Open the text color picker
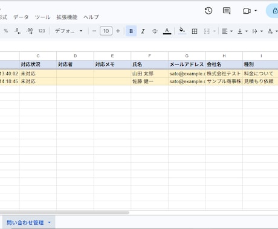 click(x=167, y=31)
